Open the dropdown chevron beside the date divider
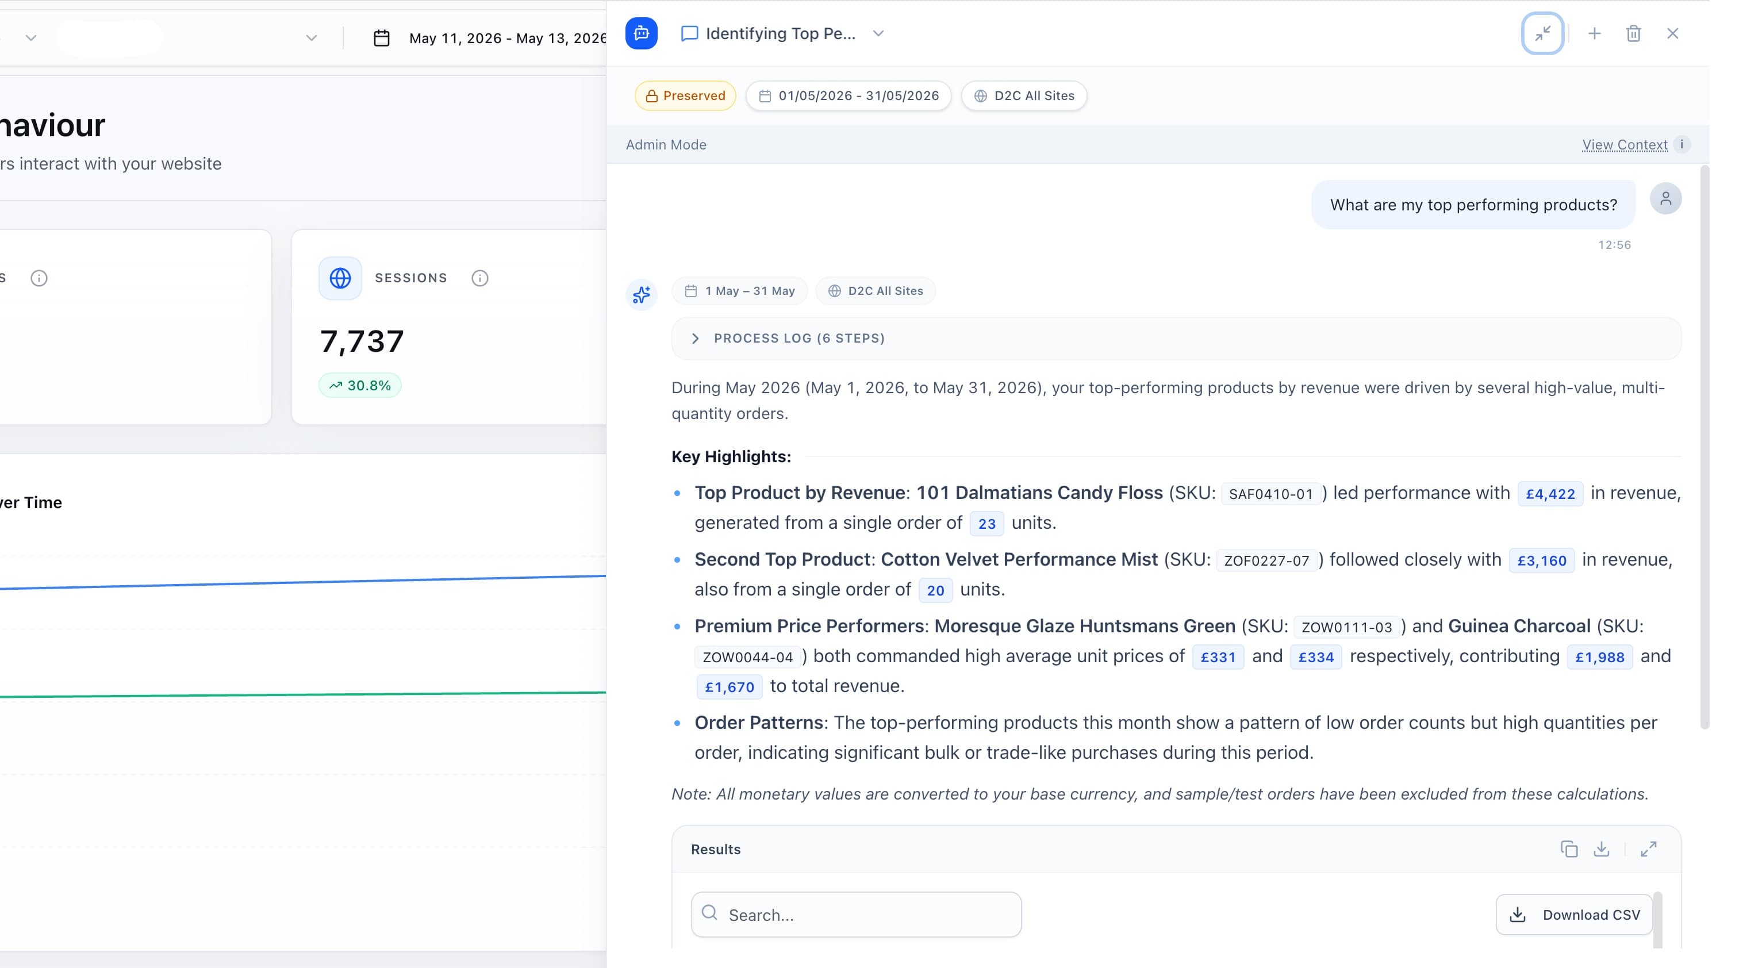This screenshot has width=1743, height=968. click(311, 38)
